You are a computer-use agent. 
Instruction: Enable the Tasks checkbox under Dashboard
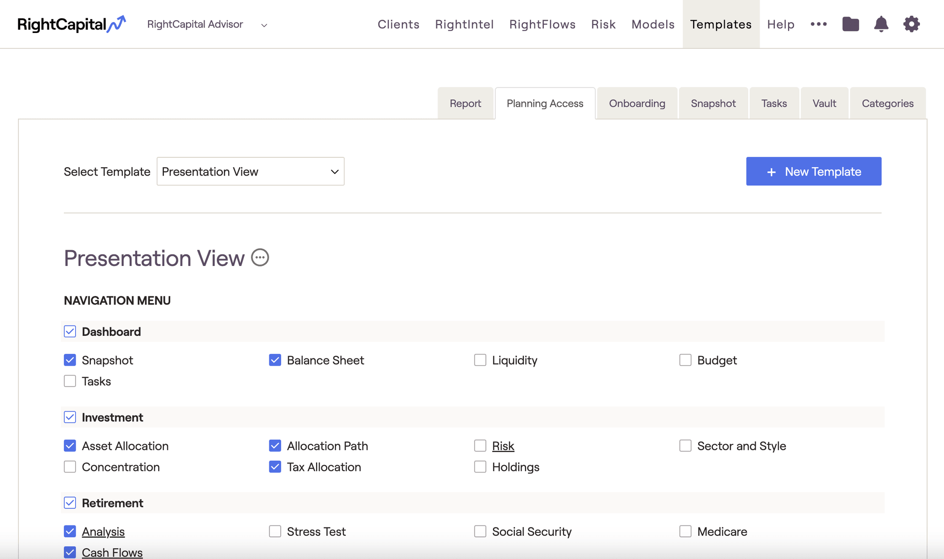click(x=70, y=382)
